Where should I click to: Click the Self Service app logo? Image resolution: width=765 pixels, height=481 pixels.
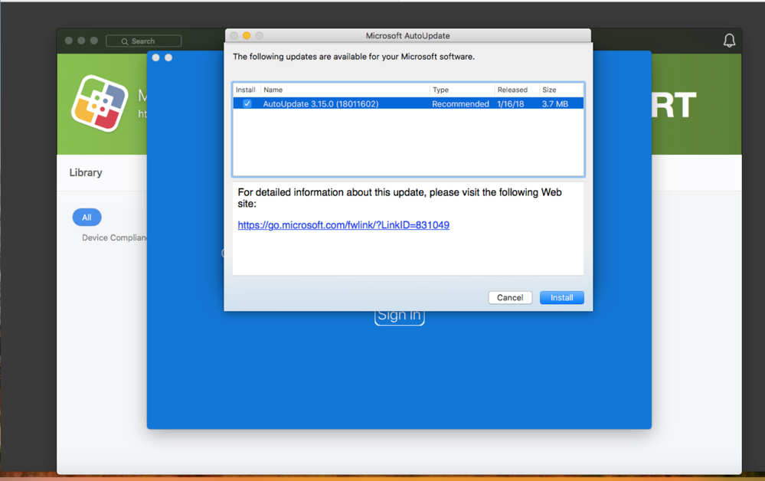pyautogui.click(x=100, y=103)
